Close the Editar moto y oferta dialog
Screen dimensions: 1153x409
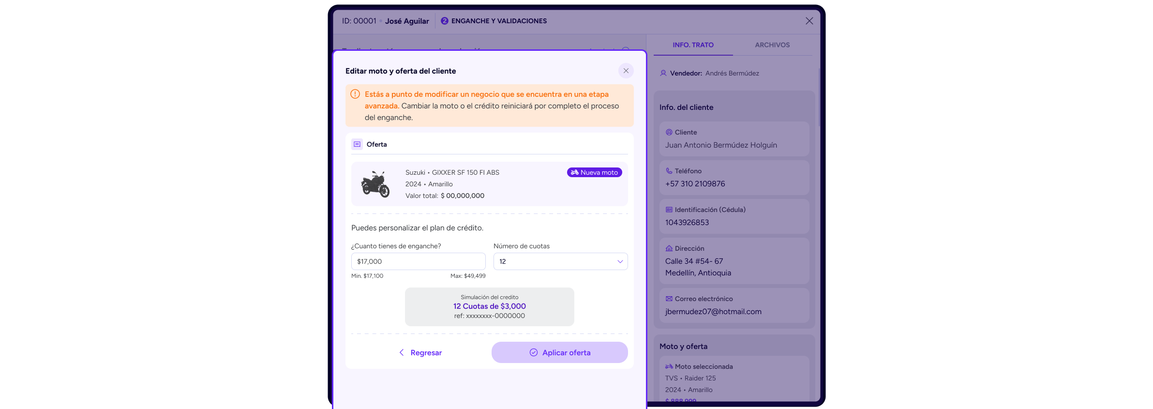point(626,71)
